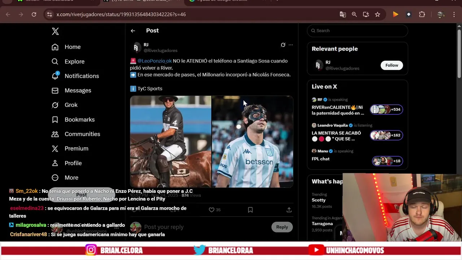The height and width of the screenshot is (260, 462).
Task: Open @RiverJugadores in Relevant people
Action: pyautogui.click(x=342, y=69)
